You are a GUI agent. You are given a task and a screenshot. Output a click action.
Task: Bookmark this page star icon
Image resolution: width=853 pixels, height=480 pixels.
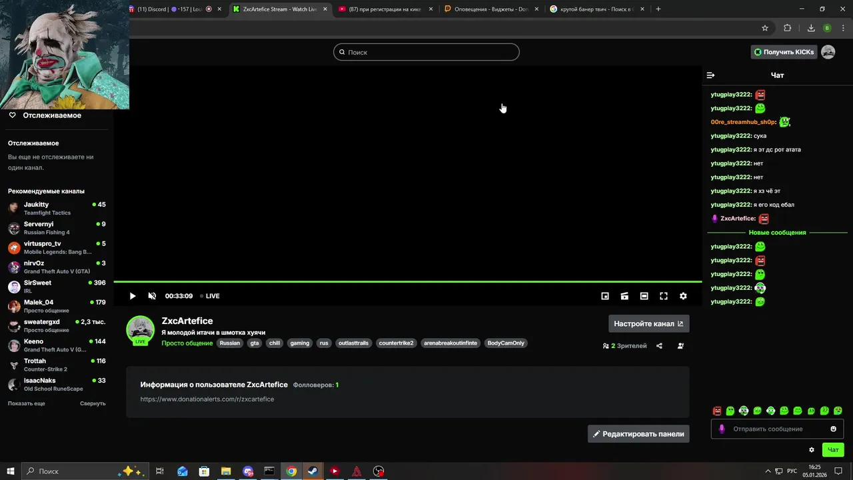click(x=765, y=28)
